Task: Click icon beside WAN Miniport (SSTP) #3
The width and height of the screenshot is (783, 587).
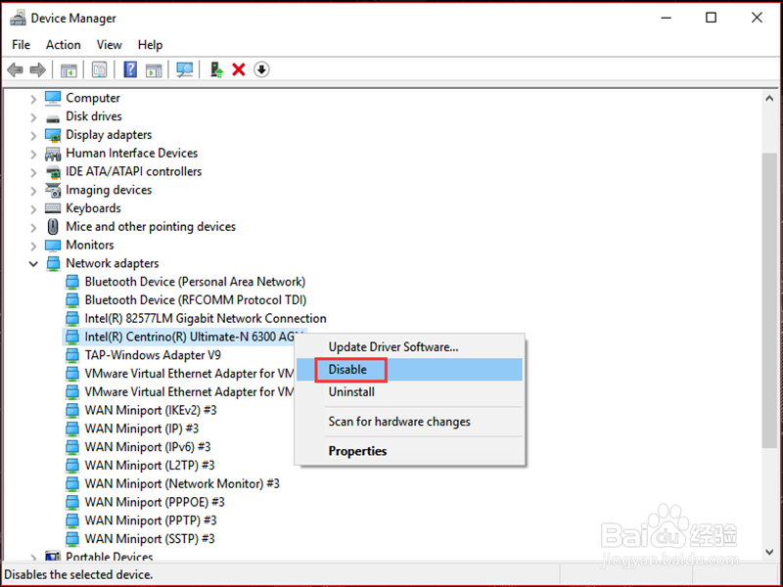Action: [x=72, y=539]
